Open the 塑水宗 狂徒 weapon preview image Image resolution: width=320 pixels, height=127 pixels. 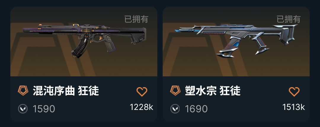click(x=236, y=42)
